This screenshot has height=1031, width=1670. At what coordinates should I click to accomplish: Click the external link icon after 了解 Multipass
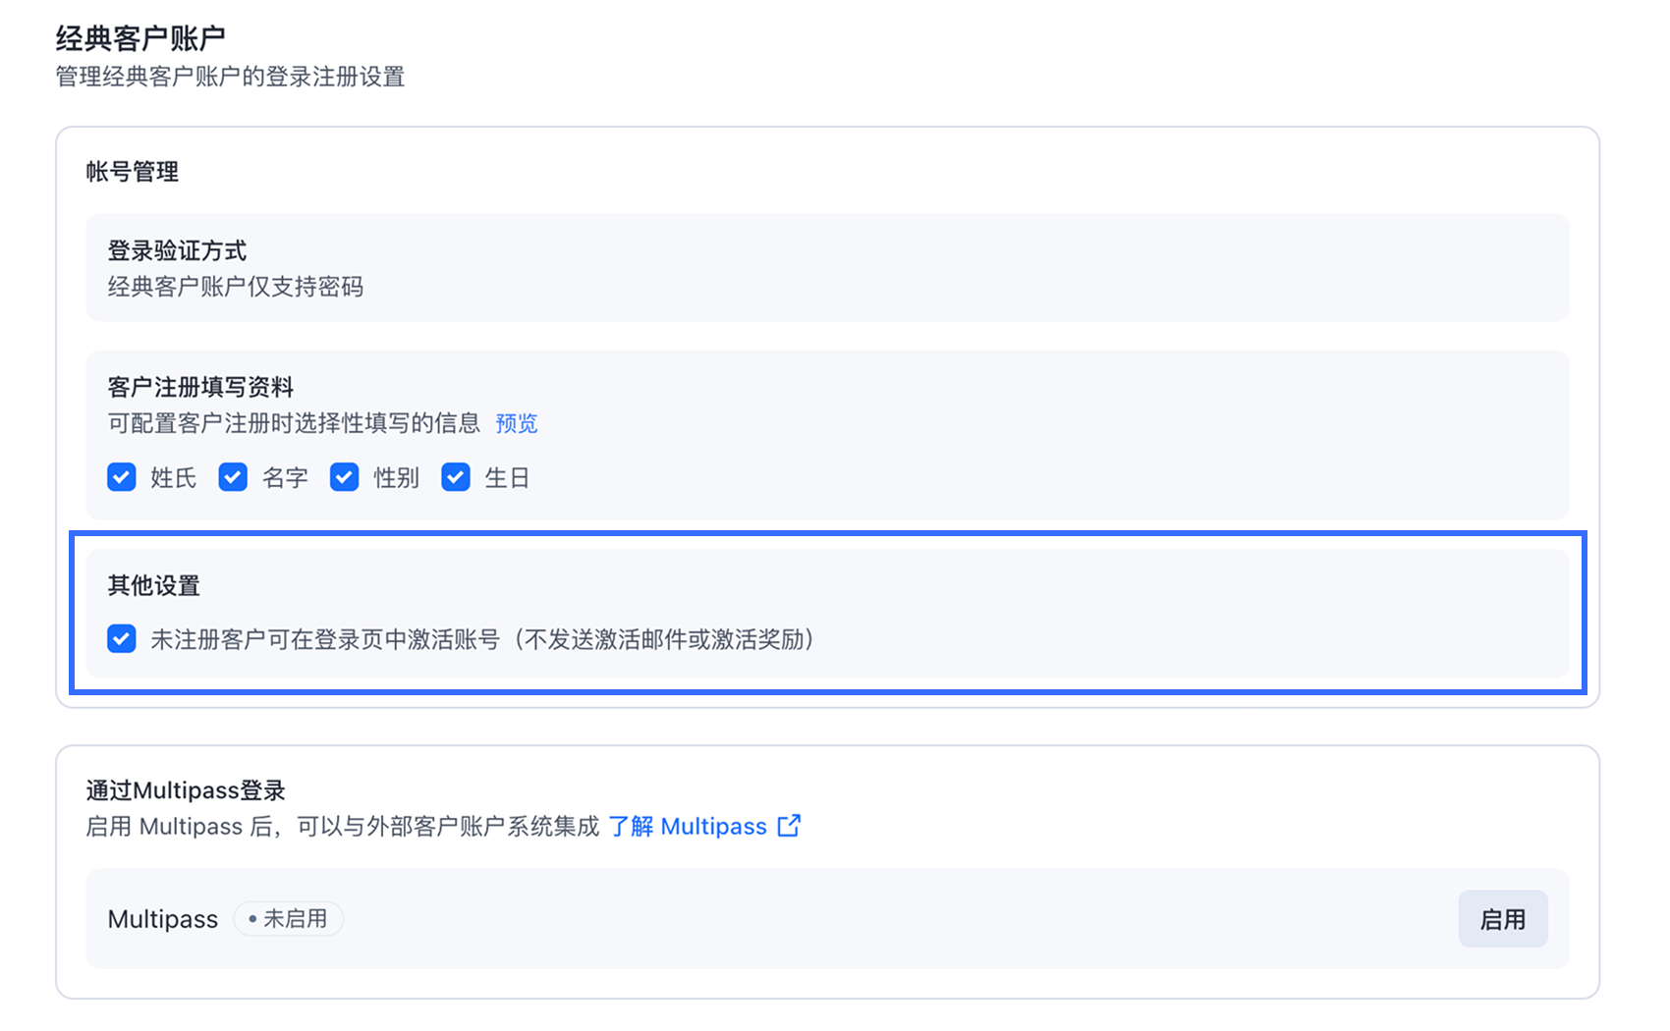(x=789, y=826)
